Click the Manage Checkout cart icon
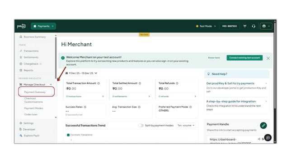 tap(21, 84)
